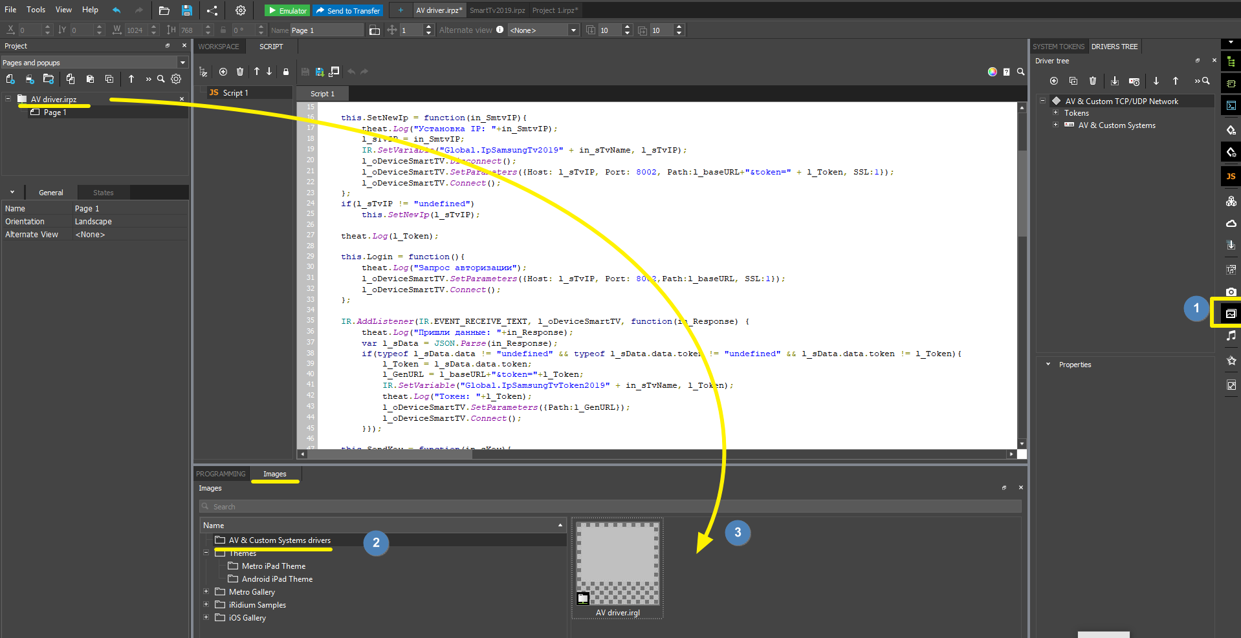The height and width of the screenshot is (638, 1241).
Task: Click the color picker wheel in script toolbar
Action: (992, 72)
